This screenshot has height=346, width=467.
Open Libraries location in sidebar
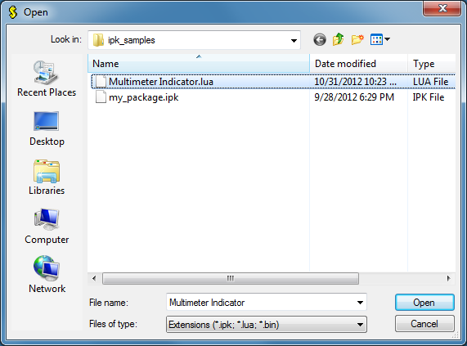(47, 177)
